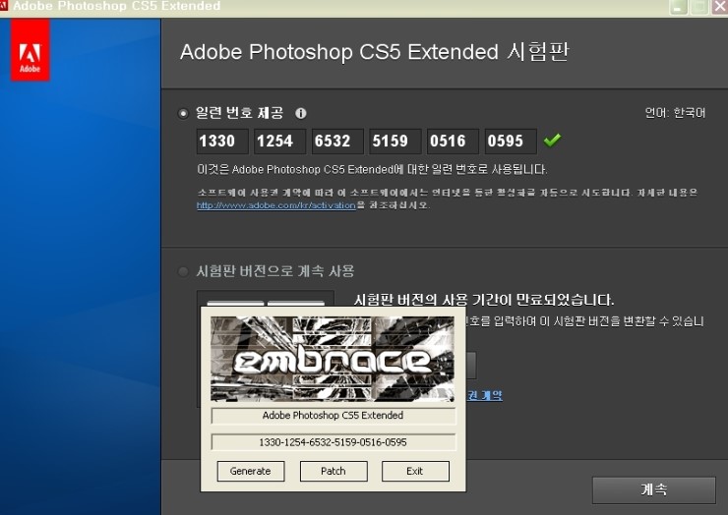728x515 pixels.
Task: Minimize the Adobe Photoshop CS5 Extended window
Action: pos(679,7)
